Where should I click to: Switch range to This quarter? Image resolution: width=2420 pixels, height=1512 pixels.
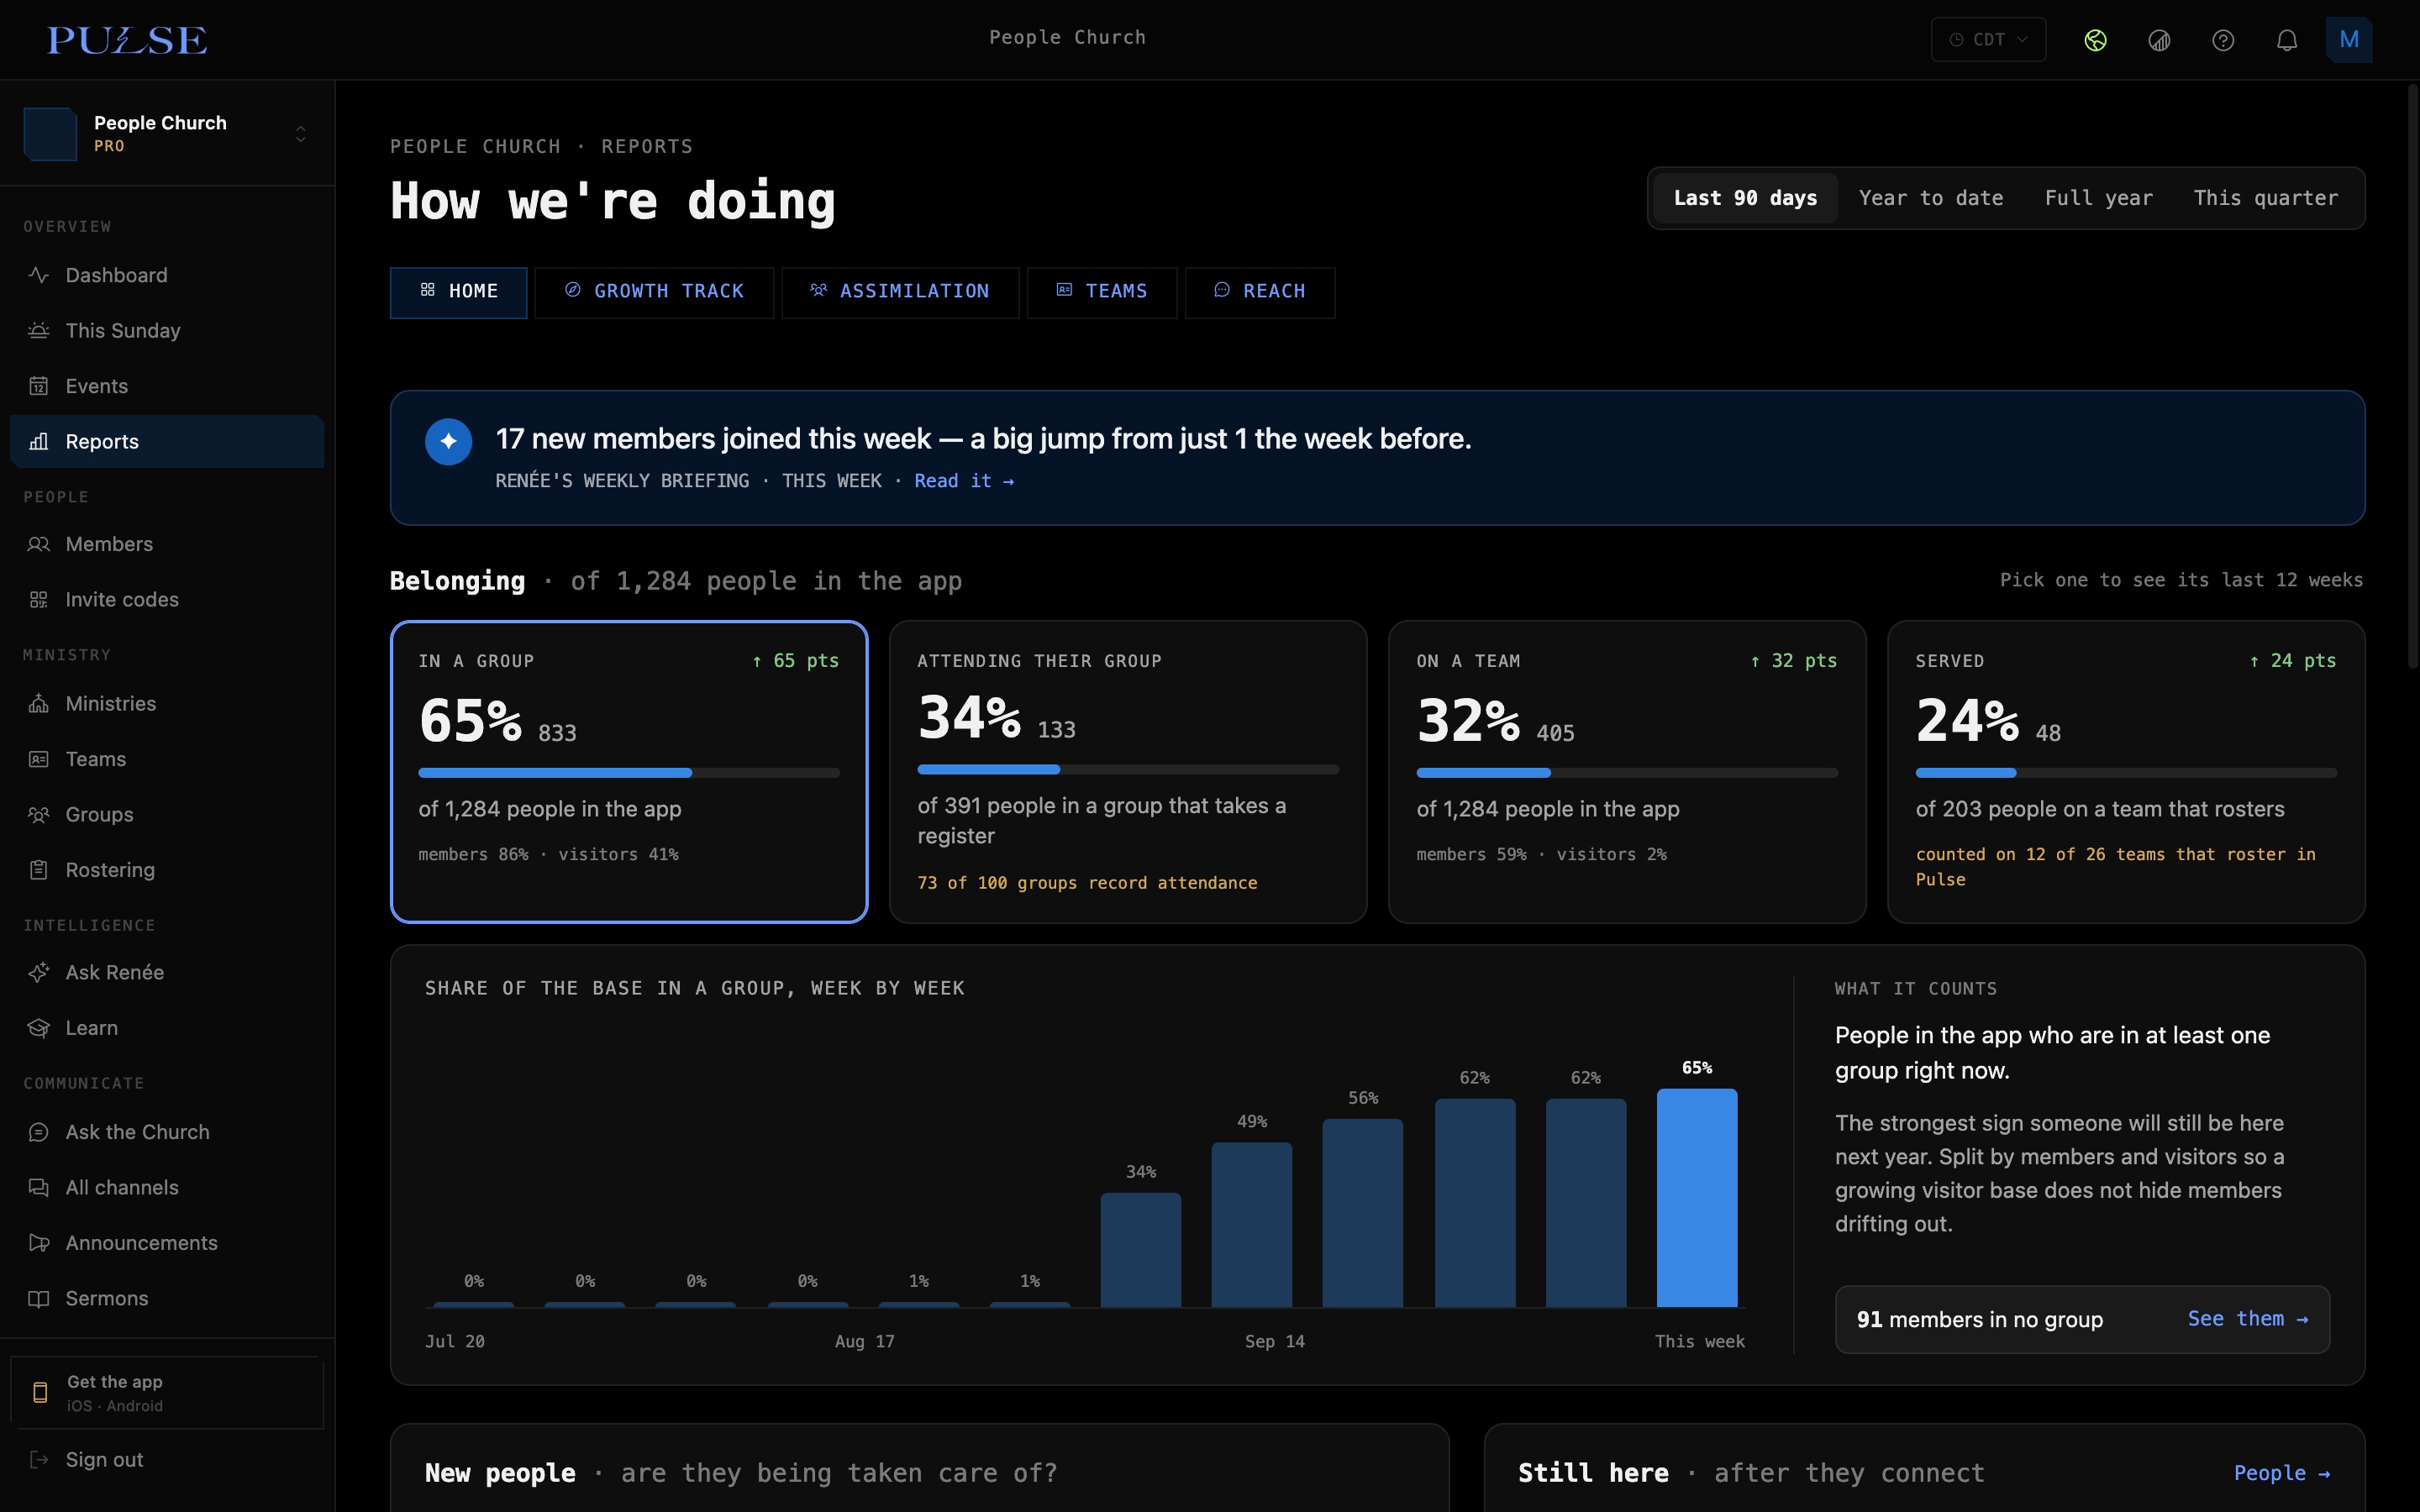[2265, 198]
